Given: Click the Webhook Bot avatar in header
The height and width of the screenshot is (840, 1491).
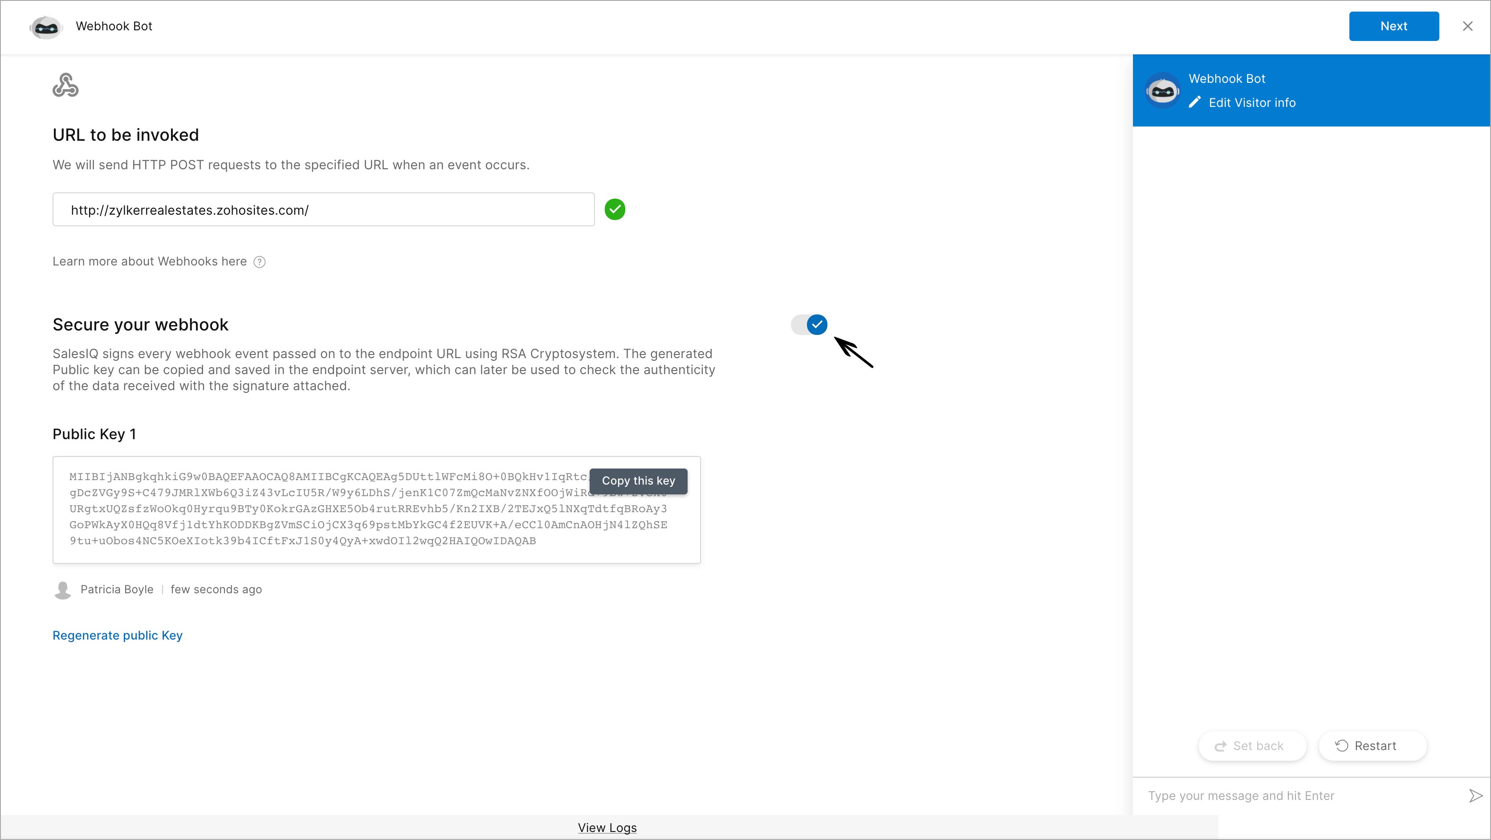Looking at the screenshot, I should 46,27.
